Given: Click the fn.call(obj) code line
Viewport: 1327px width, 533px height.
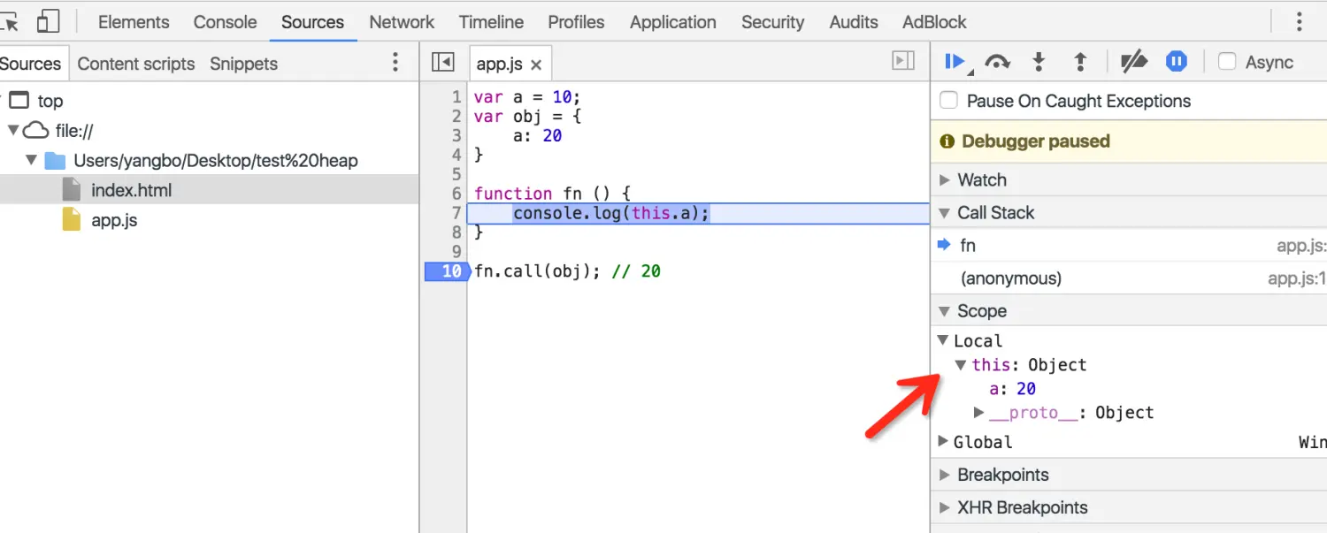Looking at the screenshot, I should (567, 271).
